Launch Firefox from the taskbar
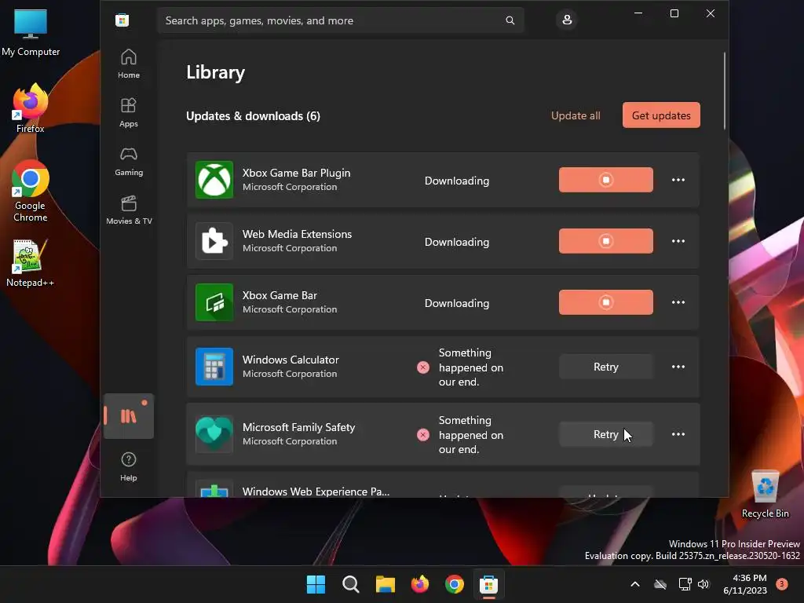Screen dimensions: 804x603 420,584
